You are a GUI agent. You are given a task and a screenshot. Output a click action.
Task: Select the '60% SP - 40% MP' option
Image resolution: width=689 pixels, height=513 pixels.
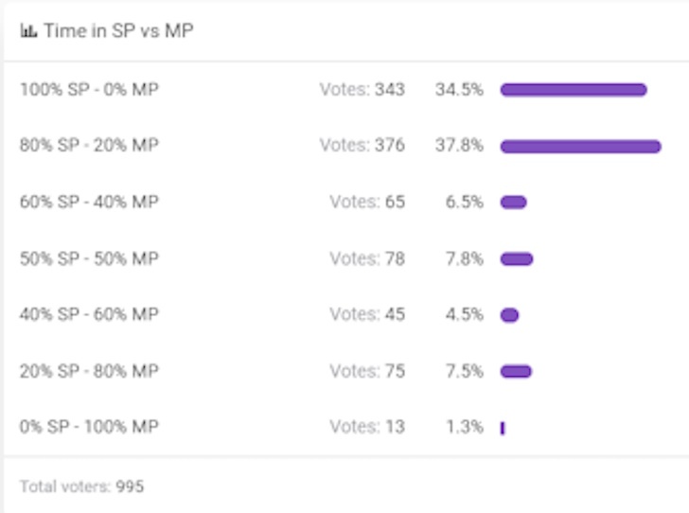pyautogui.click(x=89, y=202)
